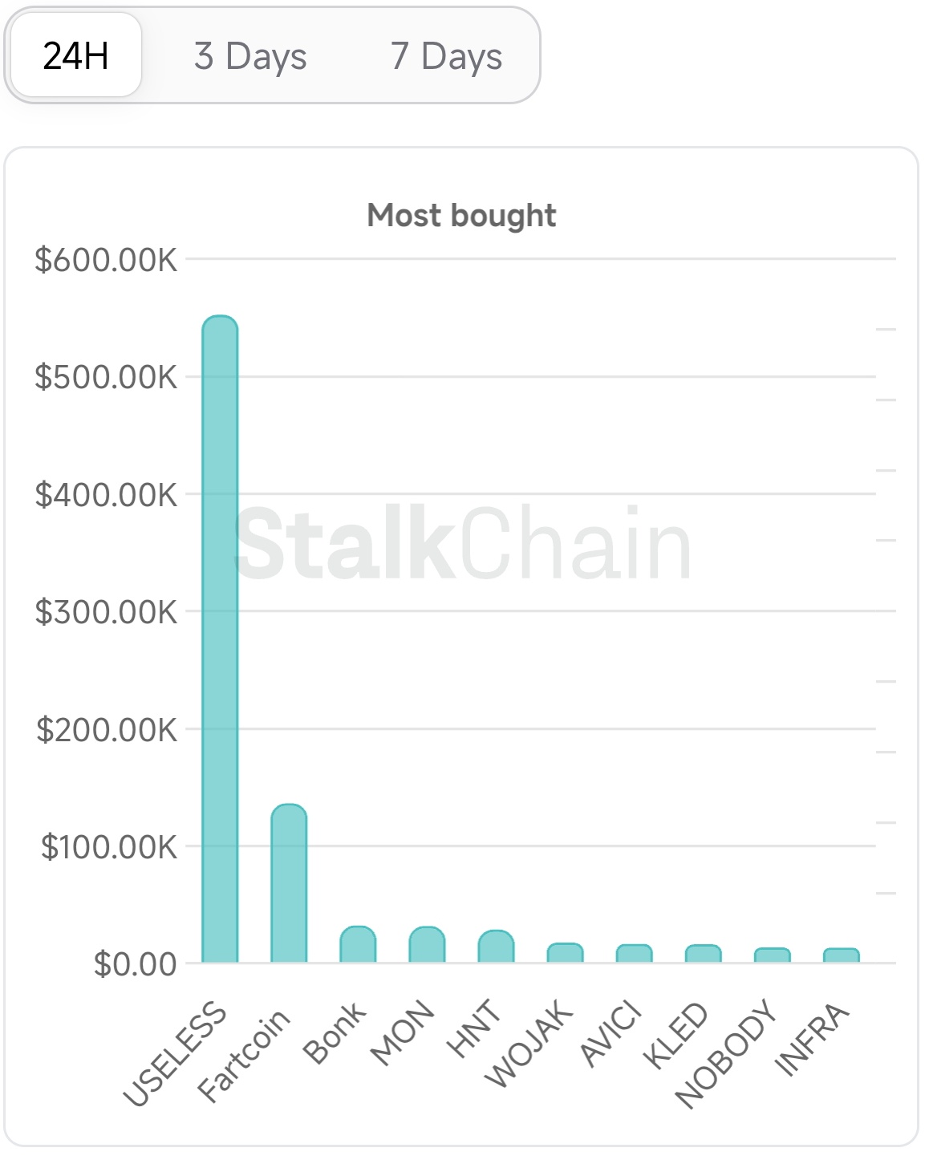Click the Fartcoin bar in chart
925x1168 pixels.
point(289,883)
